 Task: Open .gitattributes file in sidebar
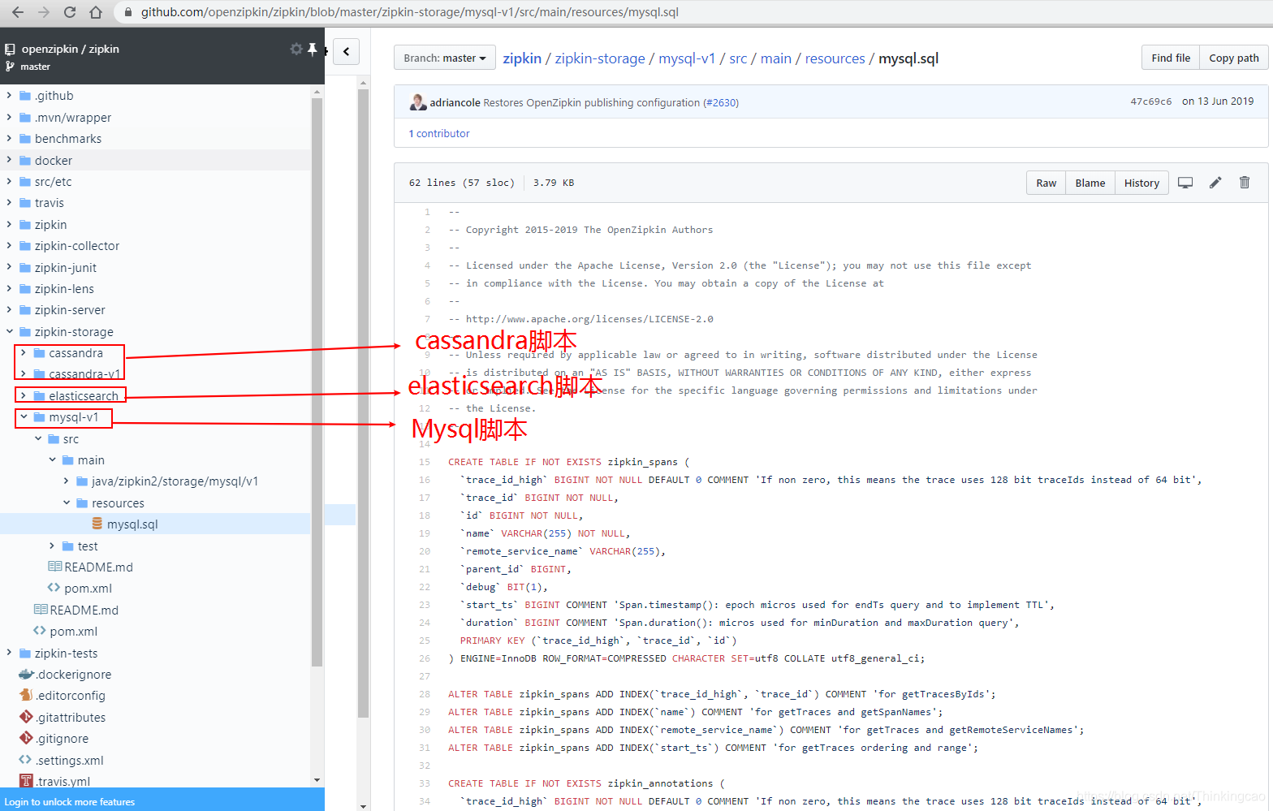point(70,718)
